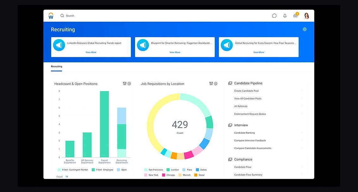This screenshot has height=192, width=358.
Task: Click Interview section icon
Action: tap(230, 125)
